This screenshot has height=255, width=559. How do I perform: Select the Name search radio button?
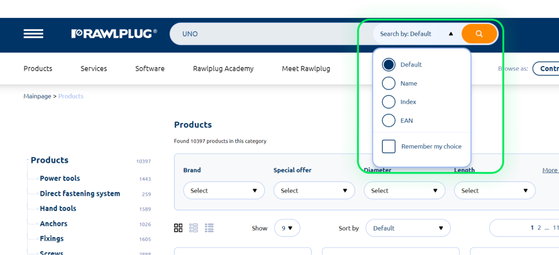(x=388, y=83)
